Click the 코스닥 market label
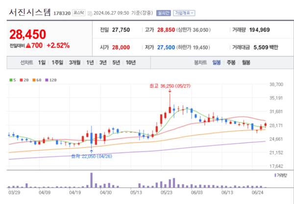This screenshot has height=204, width=294. point(79,13)
